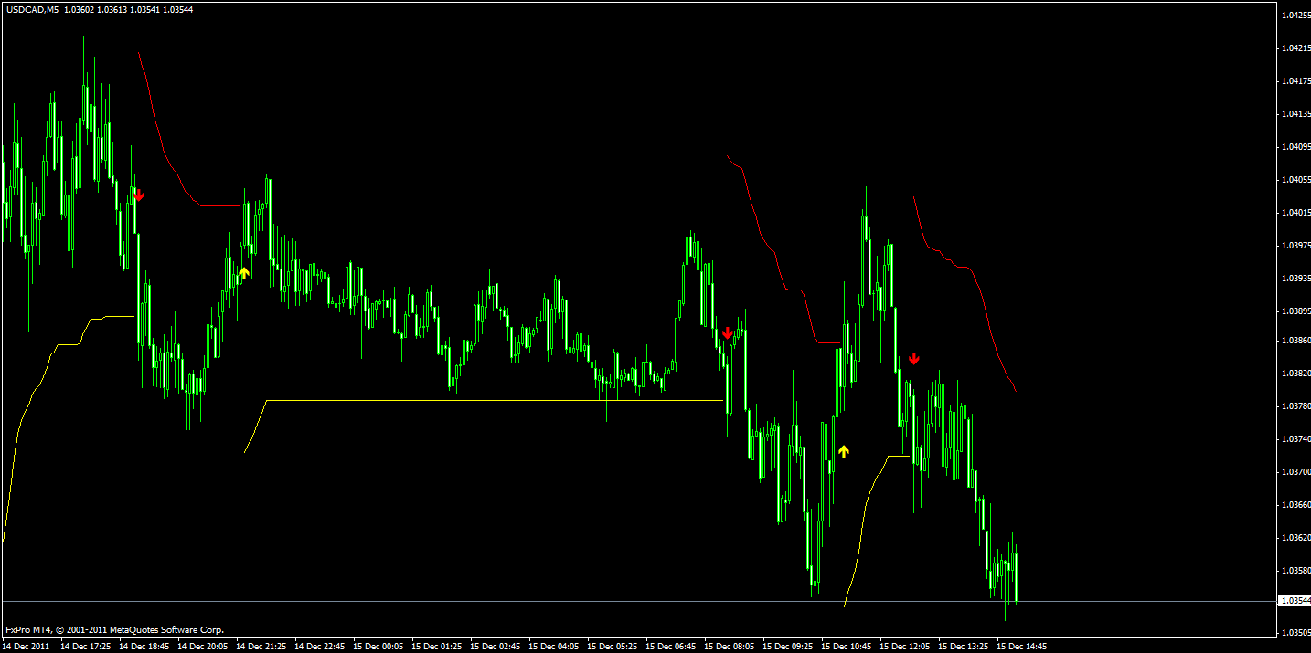Screen dimensions: 1311x653
Task: Click the 14 Dec 2011 date label
Action: tap(26, 646)
